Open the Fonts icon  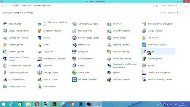tap(39, 45)
